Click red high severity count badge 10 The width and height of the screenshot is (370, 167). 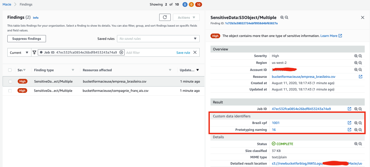tap(198, 4)
